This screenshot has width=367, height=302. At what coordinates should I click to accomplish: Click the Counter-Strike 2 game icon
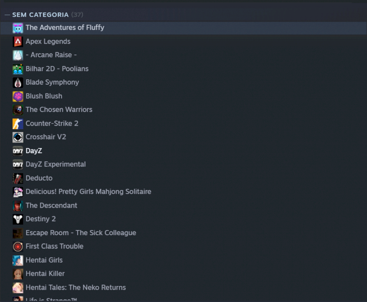[18, 124]
